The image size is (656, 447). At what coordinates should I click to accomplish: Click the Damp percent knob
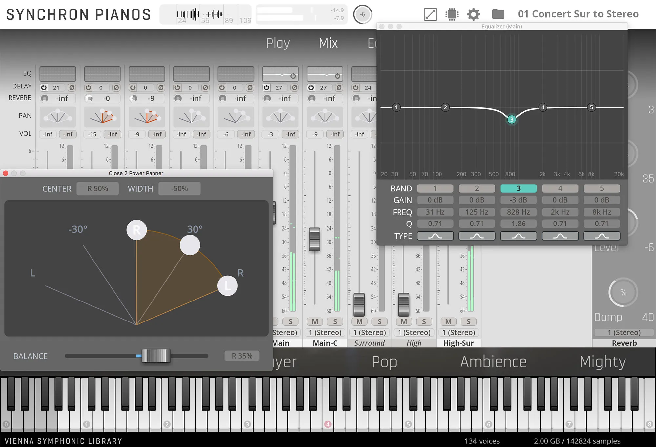pyautogui.click(x=623, y=292)
